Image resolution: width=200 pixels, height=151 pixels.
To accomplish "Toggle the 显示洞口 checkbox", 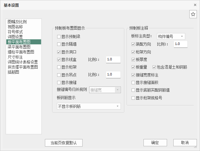I will coord(59,52).
